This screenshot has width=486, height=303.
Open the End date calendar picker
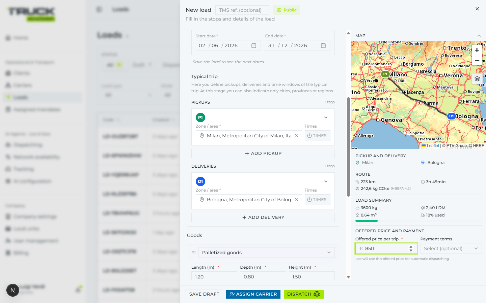coord(323,45)
